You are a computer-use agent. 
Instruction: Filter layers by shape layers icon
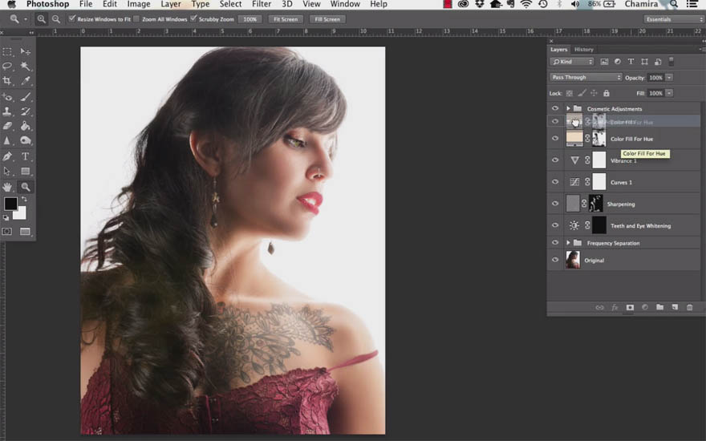click(x=644, y=62)
